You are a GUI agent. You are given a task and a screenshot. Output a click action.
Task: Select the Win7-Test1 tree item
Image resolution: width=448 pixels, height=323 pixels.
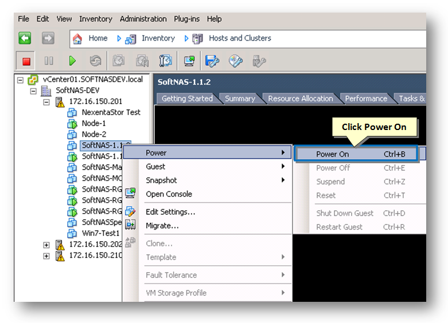tap(100, 233)
